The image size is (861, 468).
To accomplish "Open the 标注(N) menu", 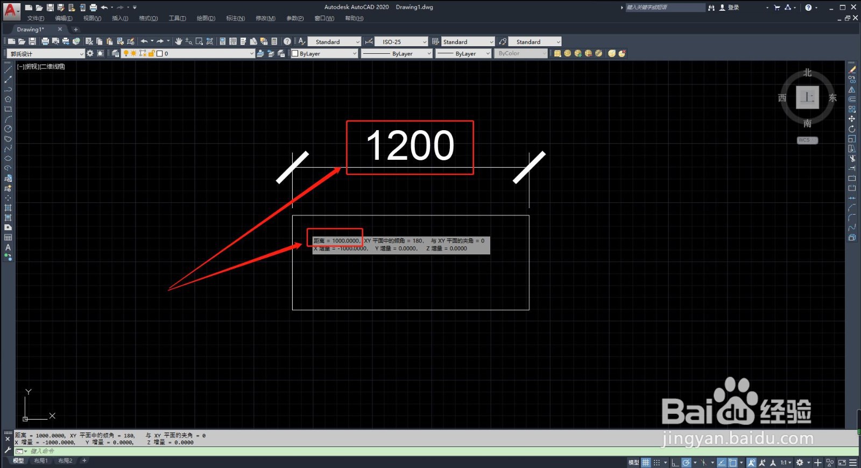I will (x=235, y=18).
